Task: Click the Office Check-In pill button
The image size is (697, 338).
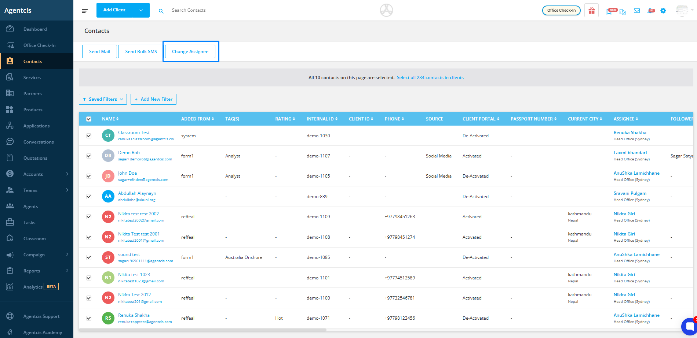Action: [x=561, y=11]
